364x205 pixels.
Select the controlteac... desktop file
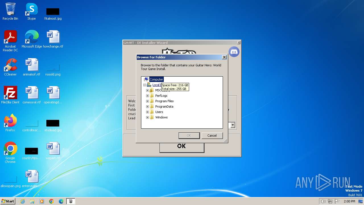(x=31, y=125)
